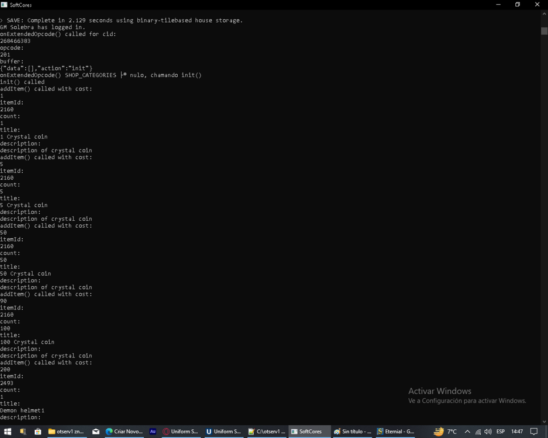
Task: Open the network status tray icon
Action: coord(478,432)
